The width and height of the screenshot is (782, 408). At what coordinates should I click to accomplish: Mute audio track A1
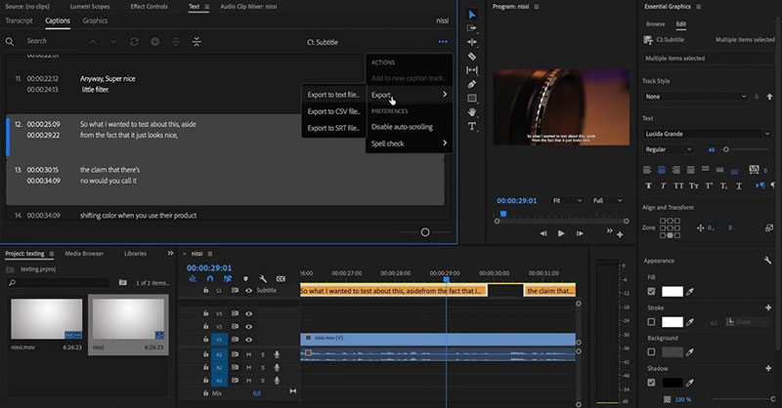(x=249, y=354)
